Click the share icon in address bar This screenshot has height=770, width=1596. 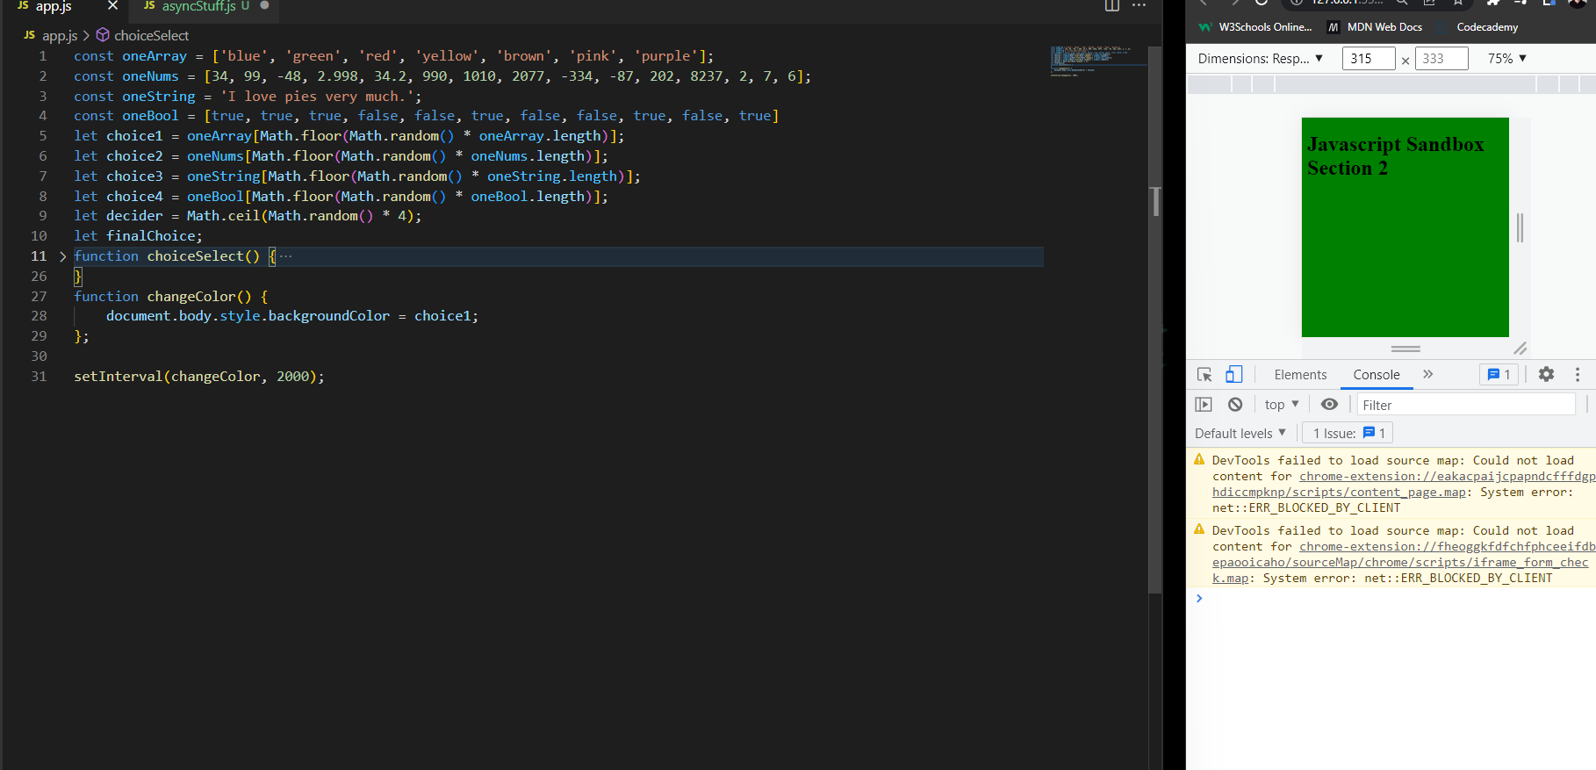[x=1429, y=3]
